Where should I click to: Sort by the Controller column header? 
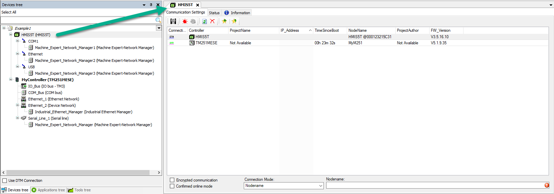208,30
